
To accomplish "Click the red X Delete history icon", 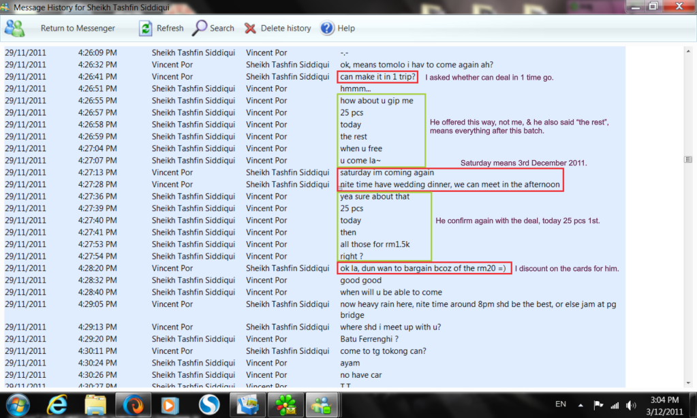I will 250,29.
